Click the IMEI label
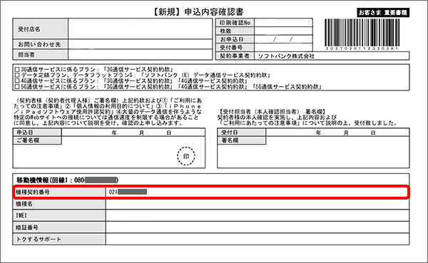This screenshot has height=263, width=428. click(x=21, y=215)
